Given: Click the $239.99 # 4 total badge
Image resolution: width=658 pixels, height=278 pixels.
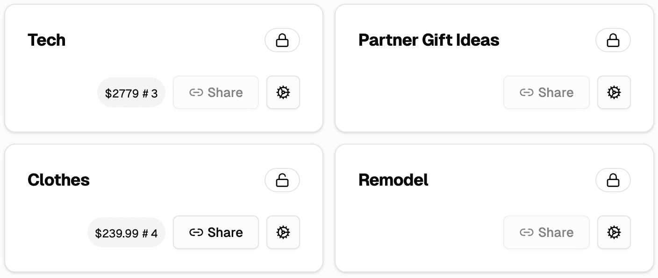Looking at the screenshot, I should click(x=127, y=233).
